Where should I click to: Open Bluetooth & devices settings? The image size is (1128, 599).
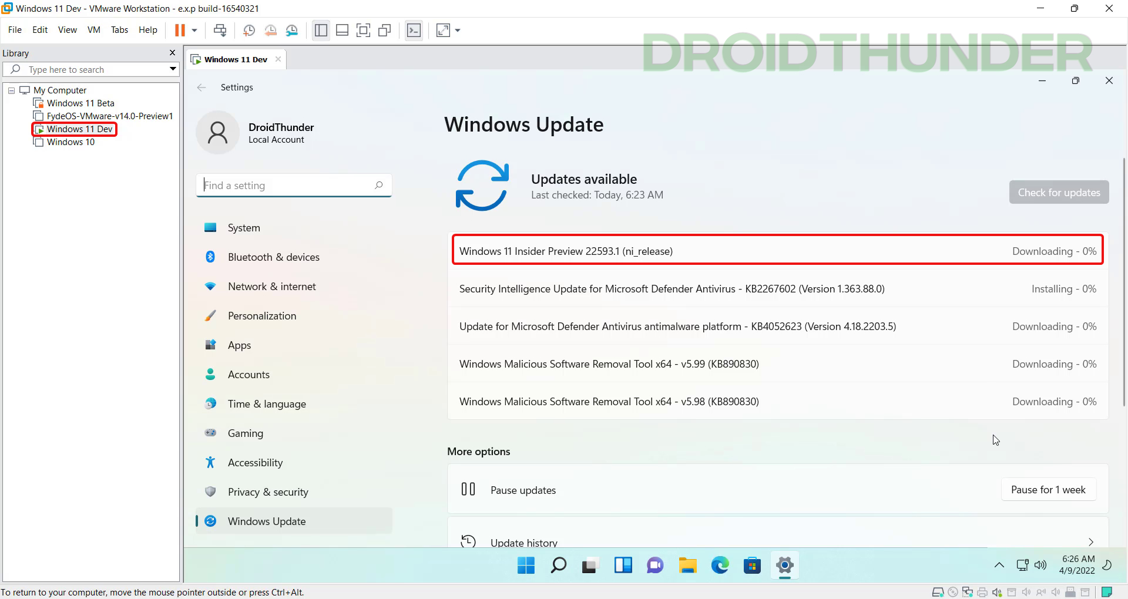click(x=294, y=257)
